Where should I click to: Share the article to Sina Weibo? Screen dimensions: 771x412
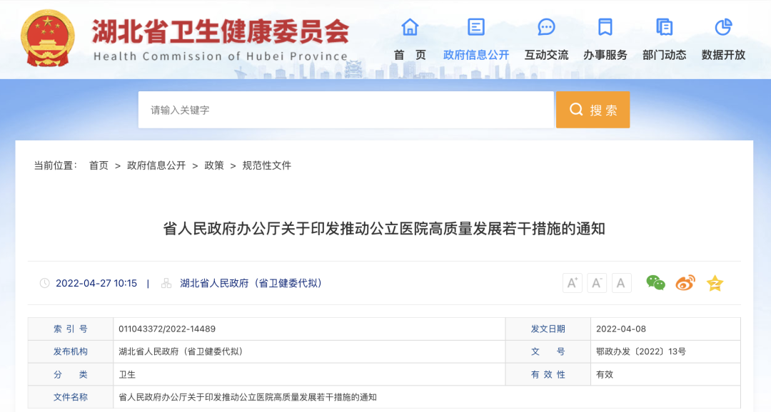(685, 283)
